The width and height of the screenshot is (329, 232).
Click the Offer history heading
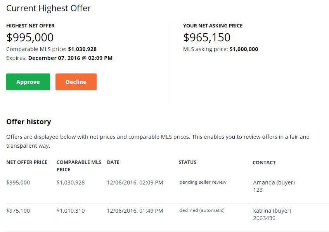coord(29,122)
